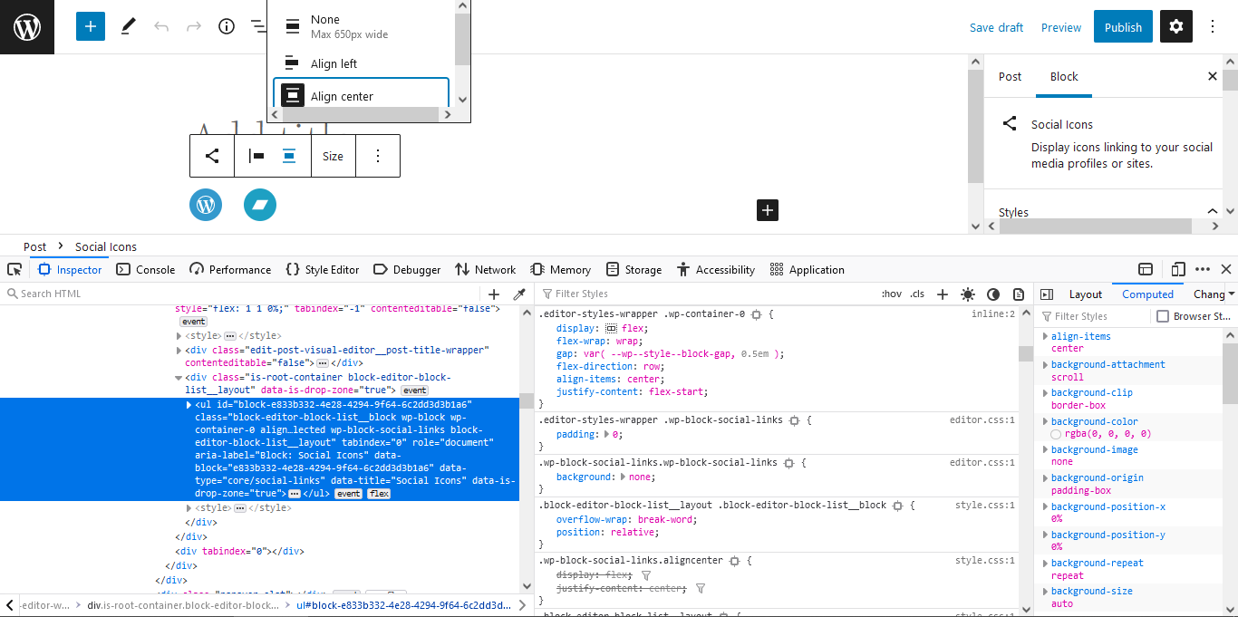1238x617 pixels.
Task: Open the sidebar tabs overflow dropdown
Action: coord(1231,294)
